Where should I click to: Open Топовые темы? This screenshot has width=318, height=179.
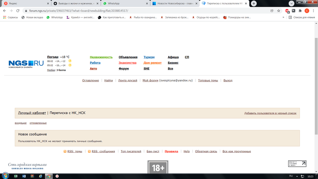tap(208, 80)
